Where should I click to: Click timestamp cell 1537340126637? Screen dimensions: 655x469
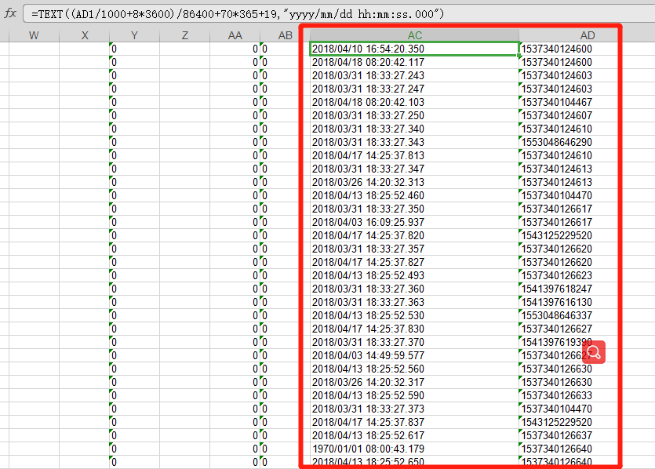(587, 435)
